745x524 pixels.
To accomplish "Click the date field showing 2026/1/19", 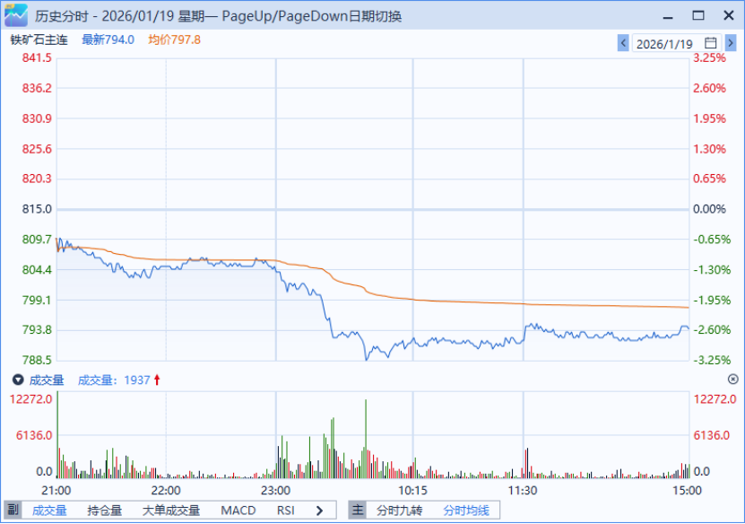I will (x=666, y=43).
